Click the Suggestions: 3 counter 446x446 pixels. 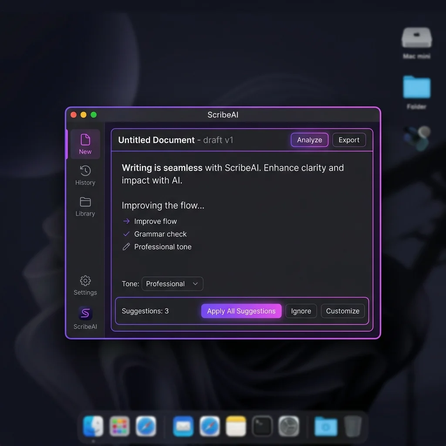[145, 311]
